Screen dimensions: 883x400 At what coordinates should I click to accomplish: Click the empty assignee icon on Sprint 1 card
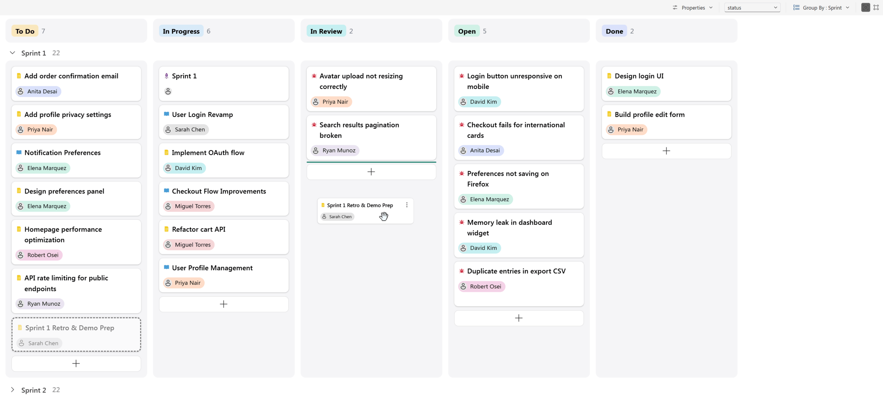click(168, 91)
